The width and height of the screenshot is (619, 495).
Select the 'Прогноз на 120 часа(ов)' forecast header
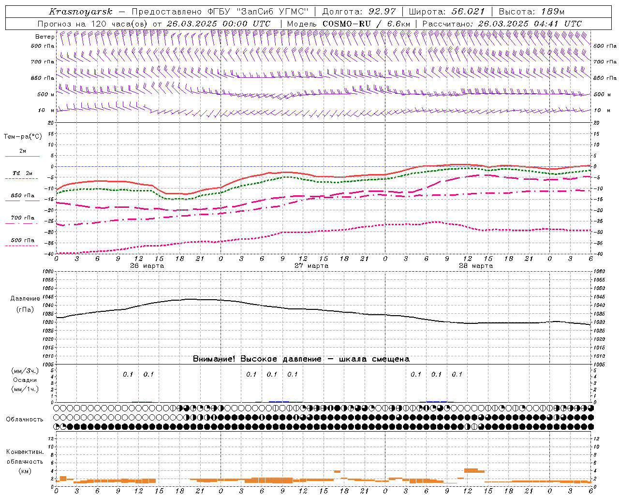(x=93, y=24)
